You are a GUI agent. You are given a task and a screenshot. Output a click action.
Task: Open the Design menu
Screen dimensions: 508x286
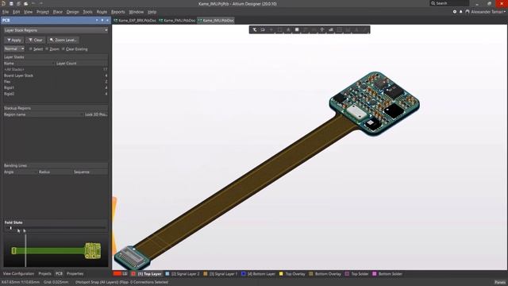(72, 12)
